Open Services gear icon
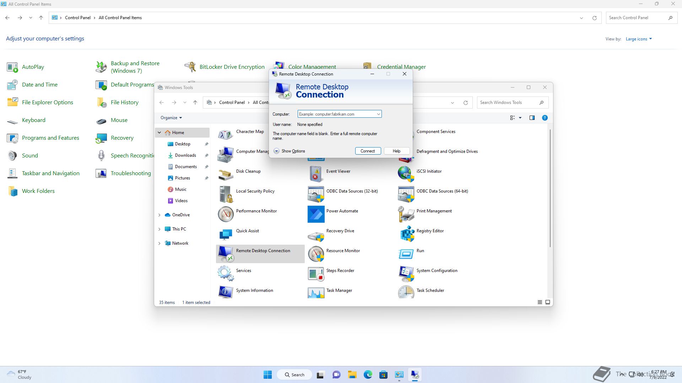The width and height of the screenshot is (682, 383). click(226, 274)
